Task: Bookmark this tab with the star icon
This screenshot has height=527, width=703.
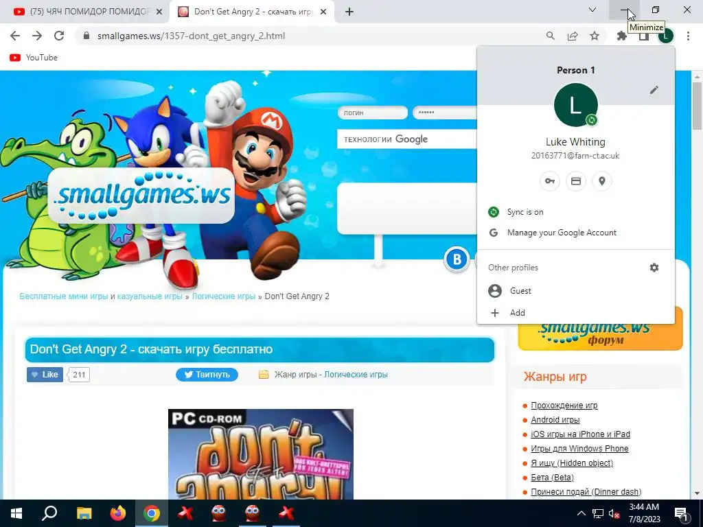Action: tap(595, 36)
